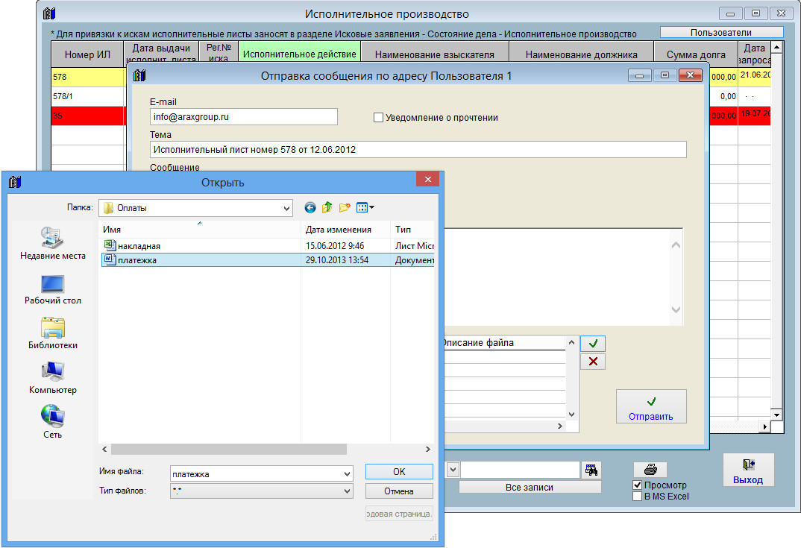The width and height of the screenshot is (801, 548).
Task: Create a new folder in Open dialog
Action: click(345, 208)
